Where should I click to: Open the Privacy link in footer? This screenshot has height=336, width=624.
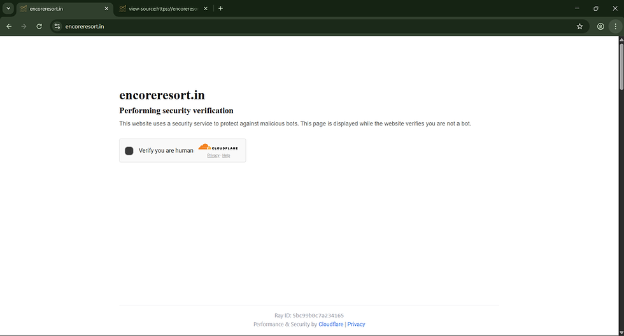pos(356,324)
